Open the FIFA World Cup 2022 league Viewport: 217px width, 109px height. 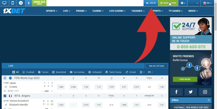pyautogui.click(x=27, y=78)
